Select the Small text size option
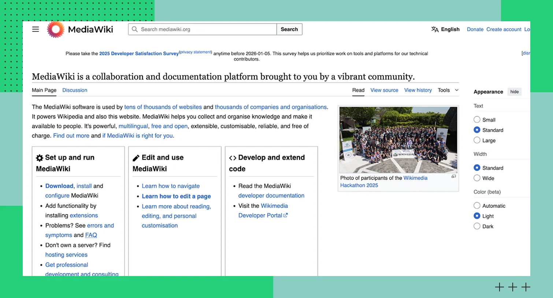This screenshot has height=298, width=553. (x=477, y=120)
